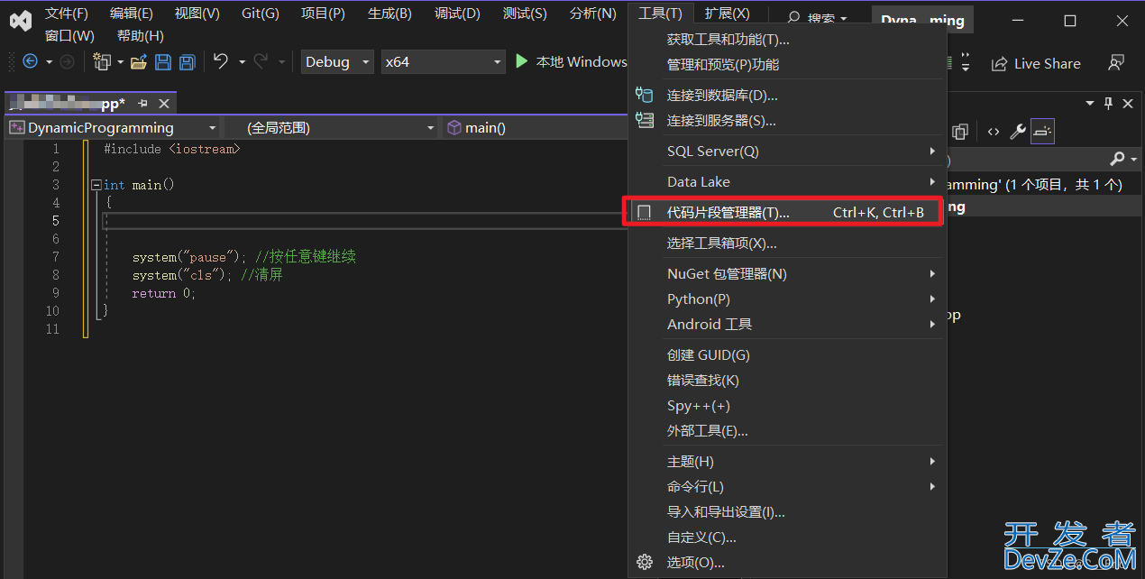The height and width of the screenshot is (579, 1145).
Task: Open the Debug configuration dropdown
Action: (x=365, y=62)
